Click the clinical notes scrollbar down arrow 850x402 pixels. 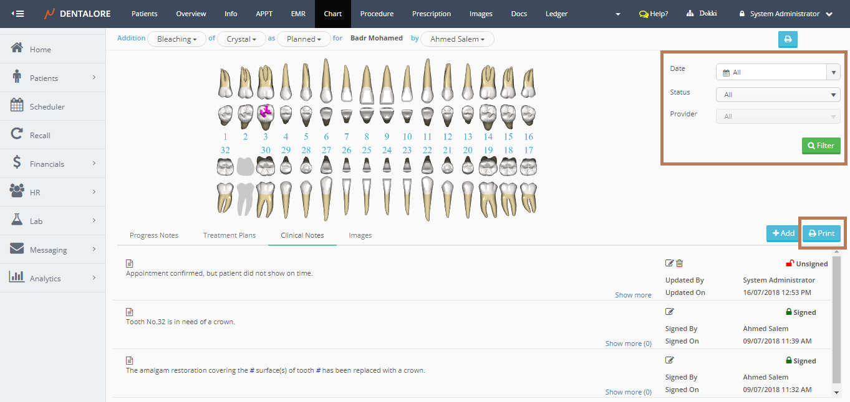836,392
